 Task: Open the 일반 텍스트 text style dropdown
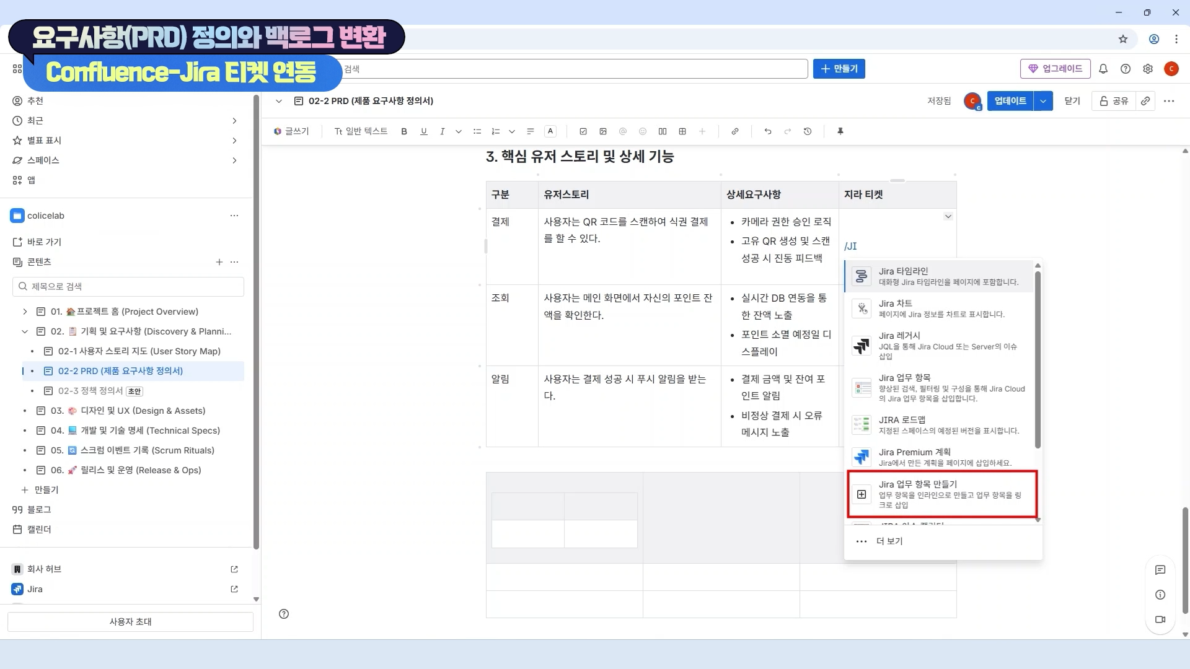[x=361, y=131]
